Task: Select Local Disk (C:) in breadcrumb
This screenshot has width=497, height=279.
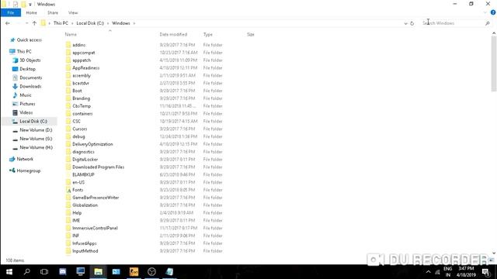Action: 90,23
